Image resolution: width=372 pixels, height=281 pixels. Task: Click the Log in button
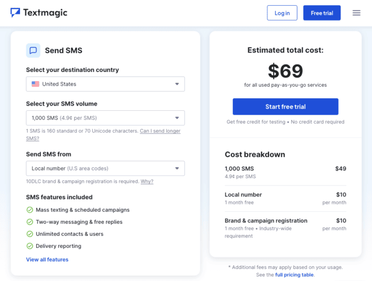(282, 13)
